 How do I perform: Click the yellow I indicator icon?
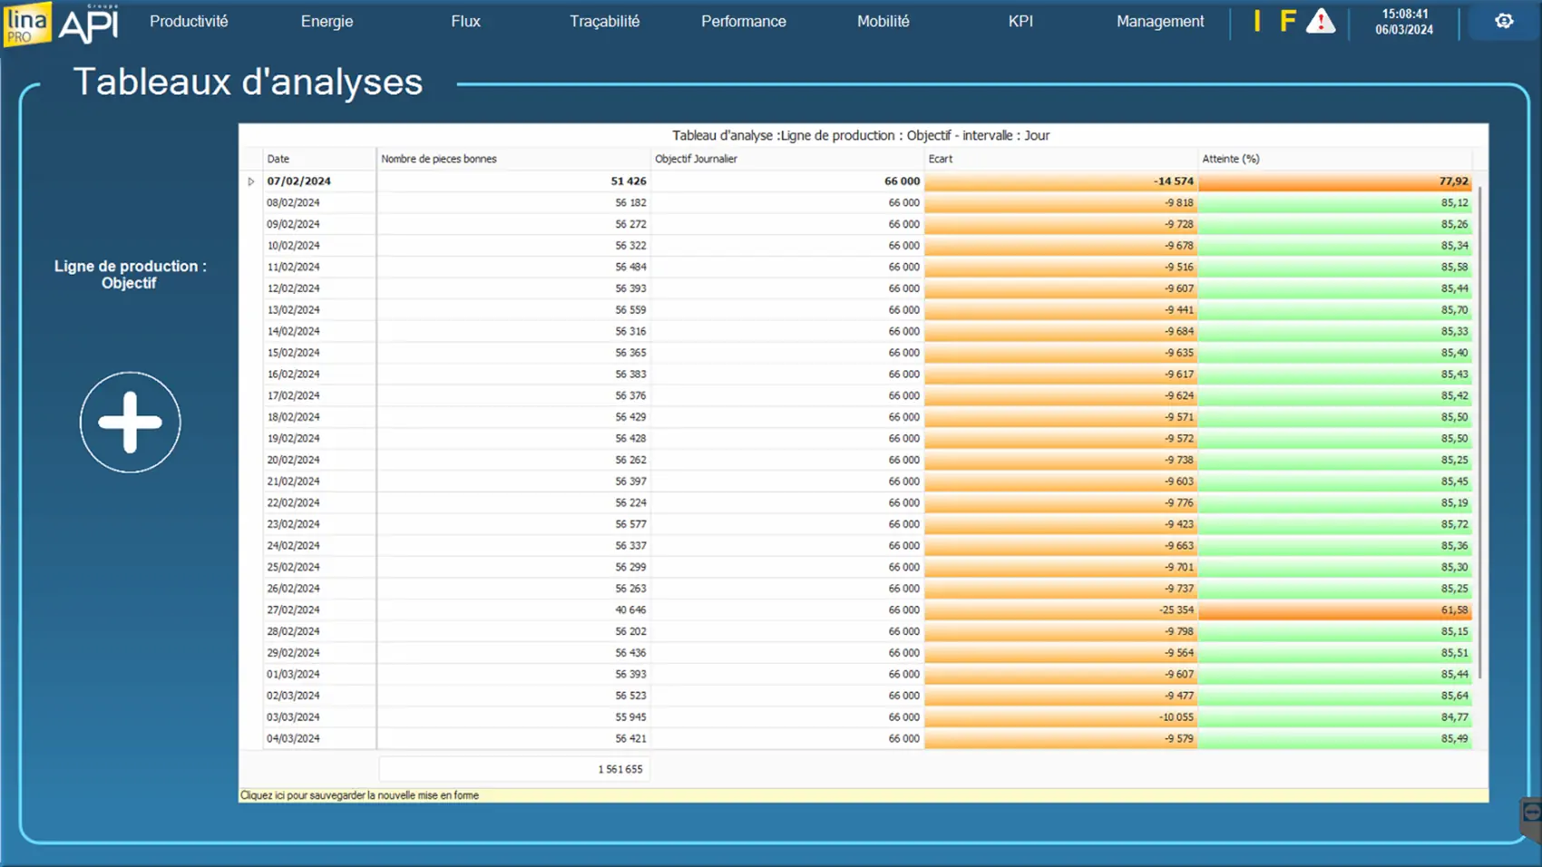coord(1257,22)
